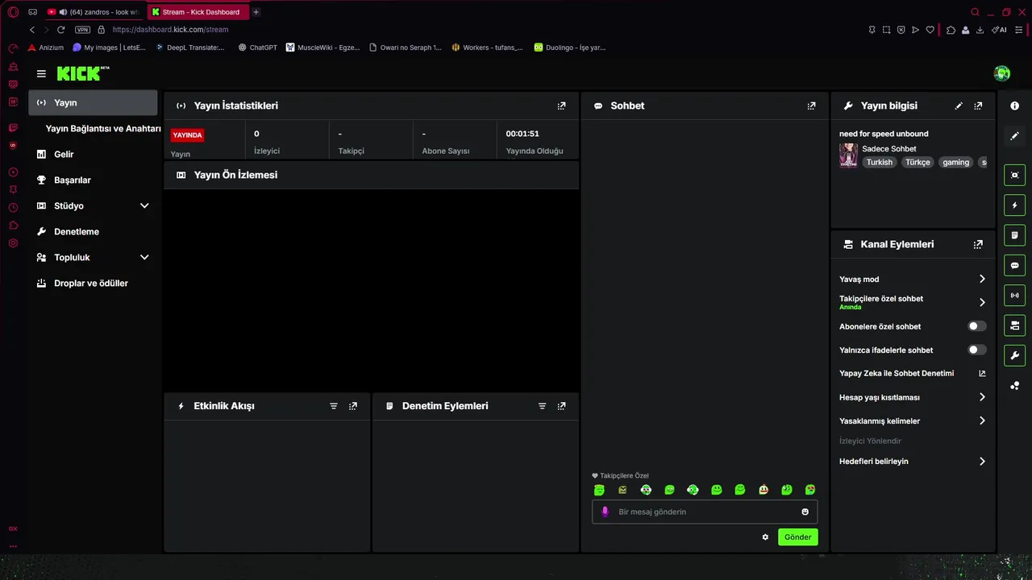Insert the first green emote above the chat input
1032x580 pixels.
(x=599, y=490)
